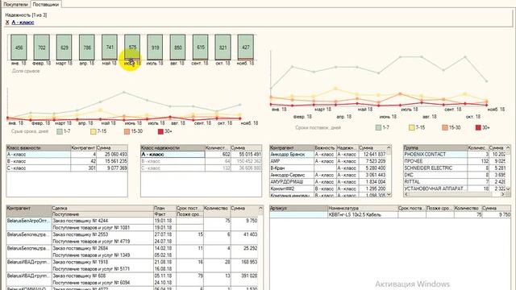The image size is (516, 290).
Task: Click the Номенклатура column header
Action: (363, 209)
